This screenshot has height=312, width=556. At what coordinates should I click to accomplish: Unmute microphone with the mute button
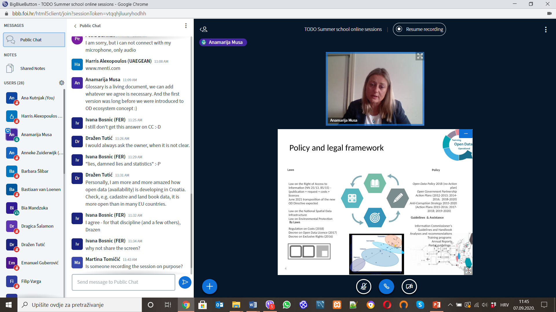click(x=363, y=287)
